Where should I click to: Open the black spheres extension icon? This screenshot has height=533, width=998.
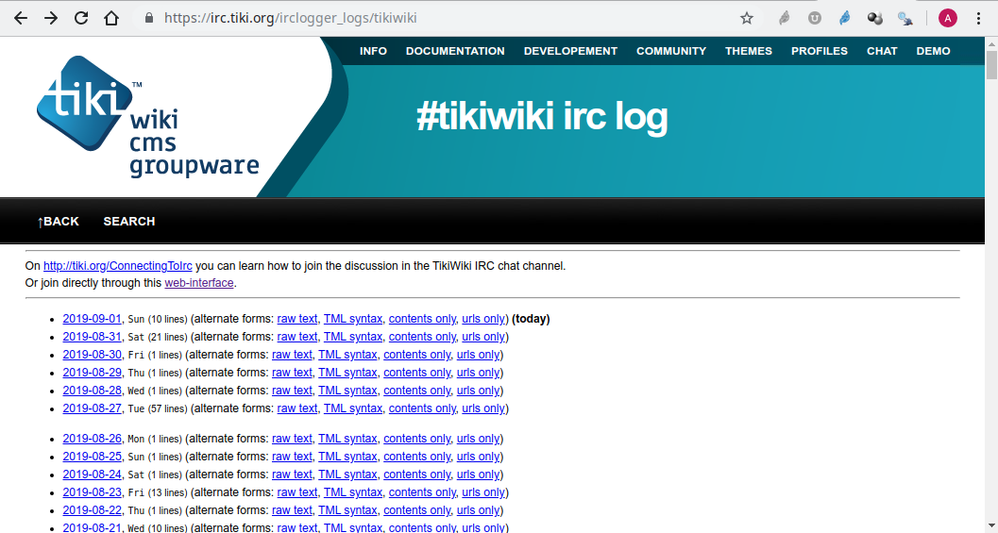point(875,18)
